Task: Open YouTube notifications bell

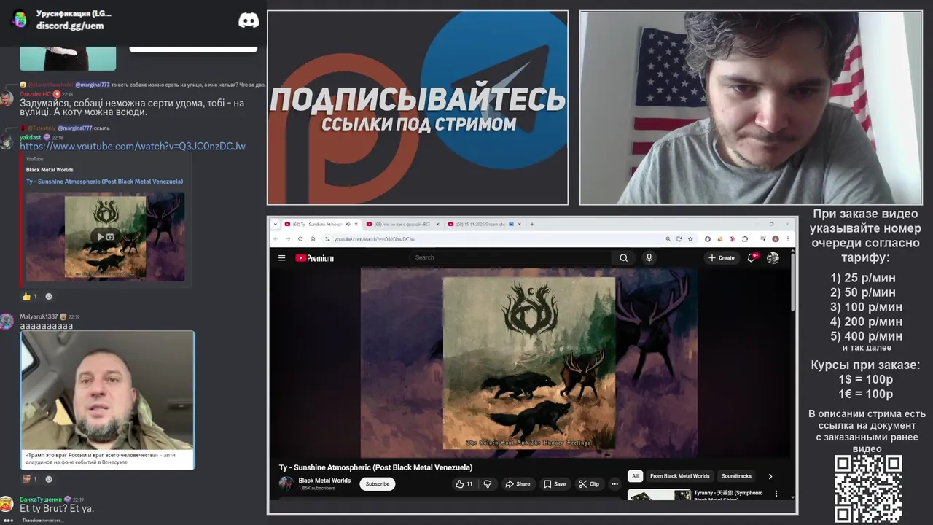Action: pos(752,257)
